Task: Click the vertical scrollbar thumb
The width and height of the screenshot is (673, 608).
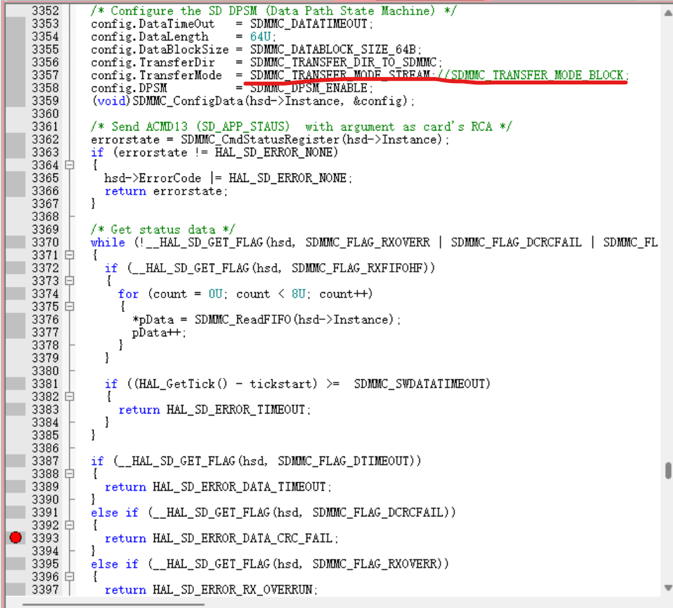Action: pos(668,470)
